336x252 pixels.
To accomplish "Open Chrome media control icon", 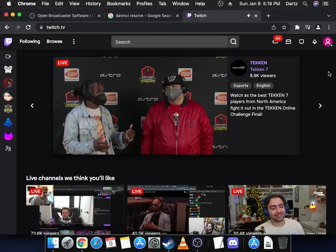I will 307,27.
